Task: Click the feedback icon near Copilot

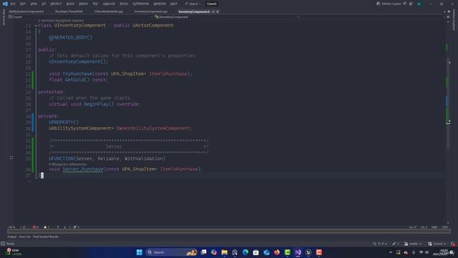Action: click(x=411, y=4)
